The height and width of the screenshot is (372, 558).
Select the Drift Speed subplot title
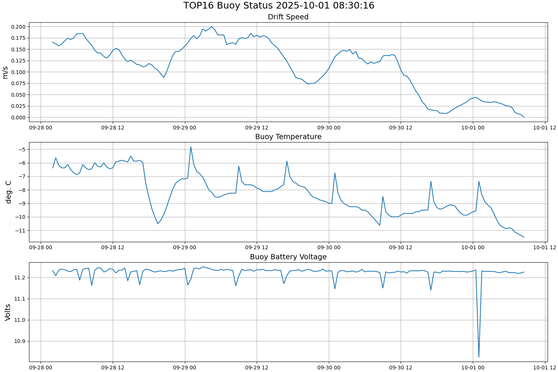coord(288,17)
